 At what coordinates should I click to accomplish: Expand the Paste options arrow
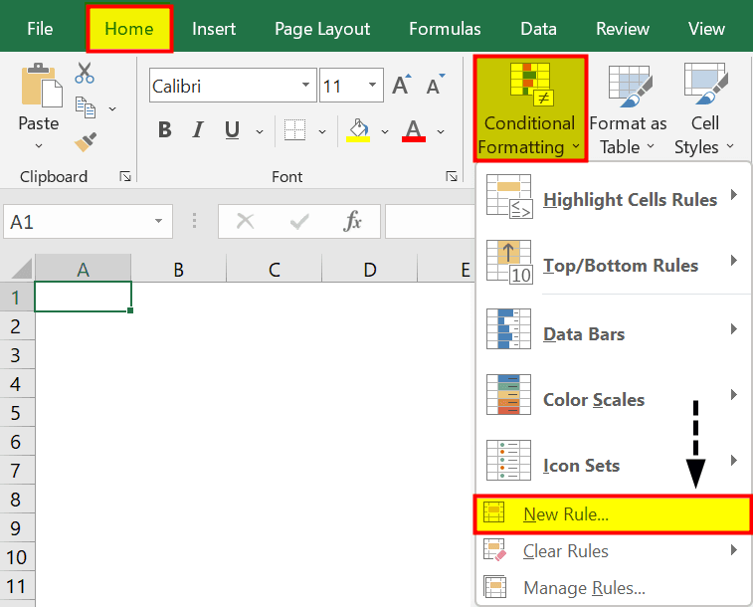click(39, 145)
